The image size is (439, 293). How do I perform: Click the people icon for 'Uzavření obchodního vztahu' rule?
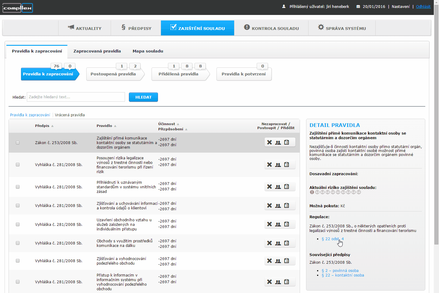278,224
